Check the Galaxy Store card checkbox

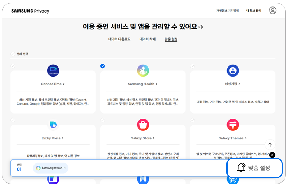click(103, 120)
